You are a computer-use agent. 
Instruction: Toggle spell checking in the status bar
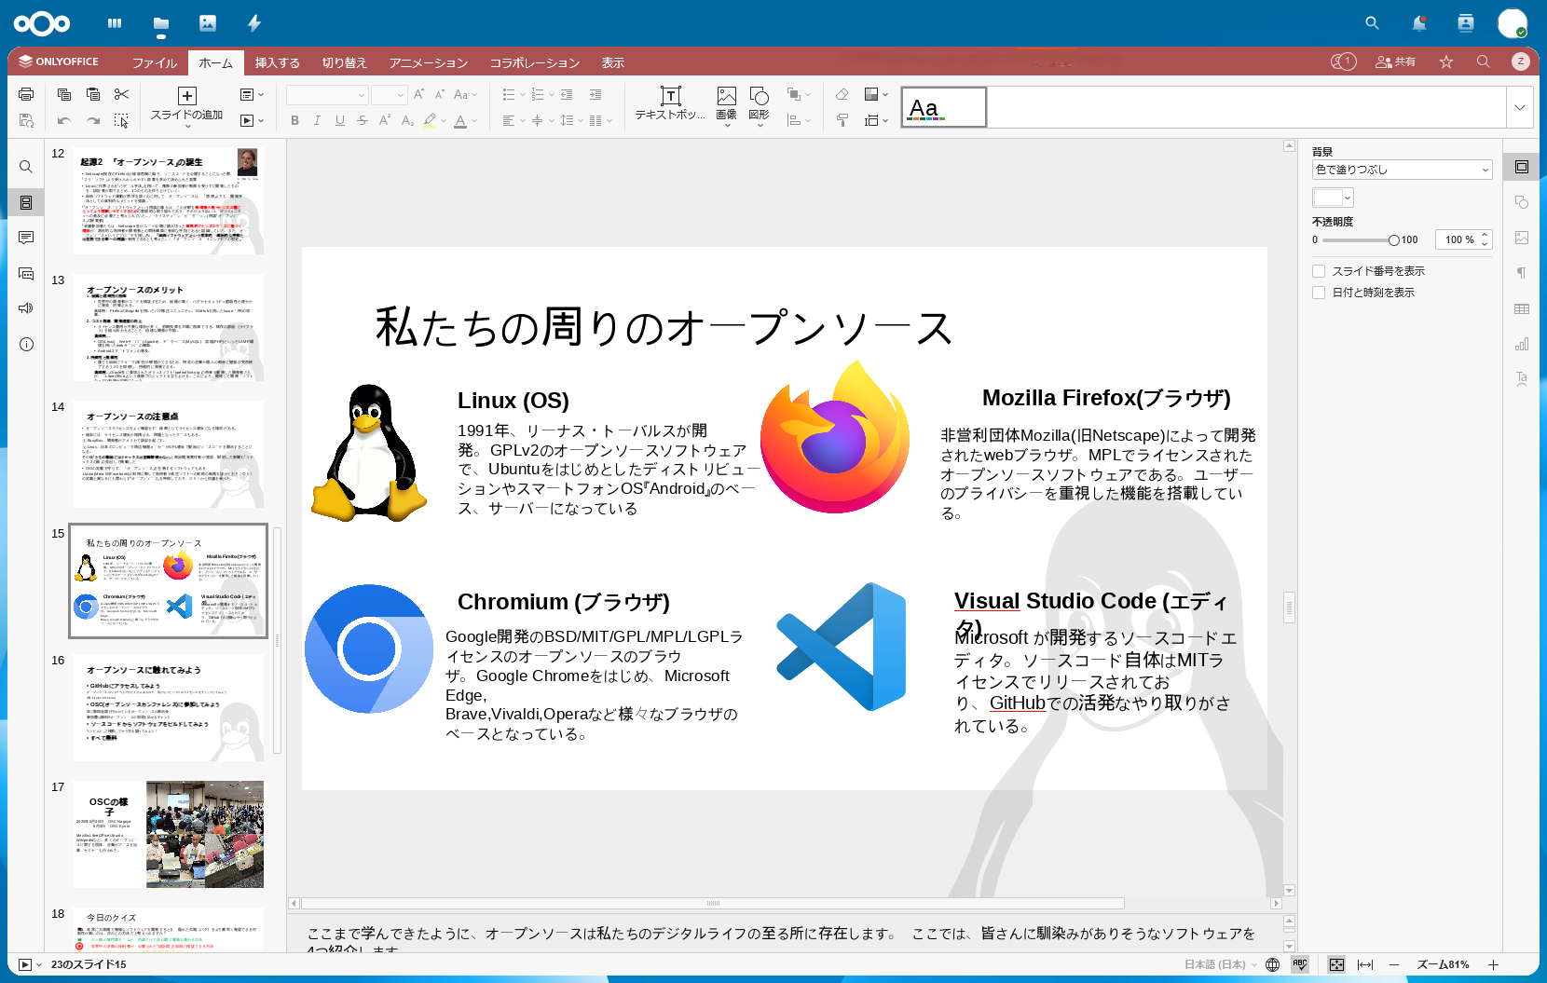pyautogui.click(x=1300, y=965)
